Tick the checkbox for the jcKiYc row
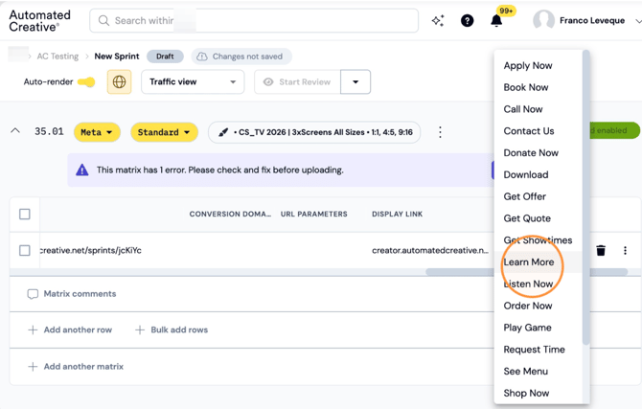 (25, 250)
